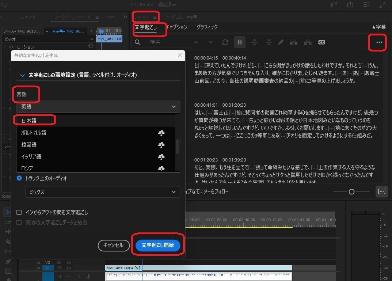The width and height of the screenshot is (392, 281).
Task: Open the エフェクトコントロール panel tab
Action: pos(71,17)
